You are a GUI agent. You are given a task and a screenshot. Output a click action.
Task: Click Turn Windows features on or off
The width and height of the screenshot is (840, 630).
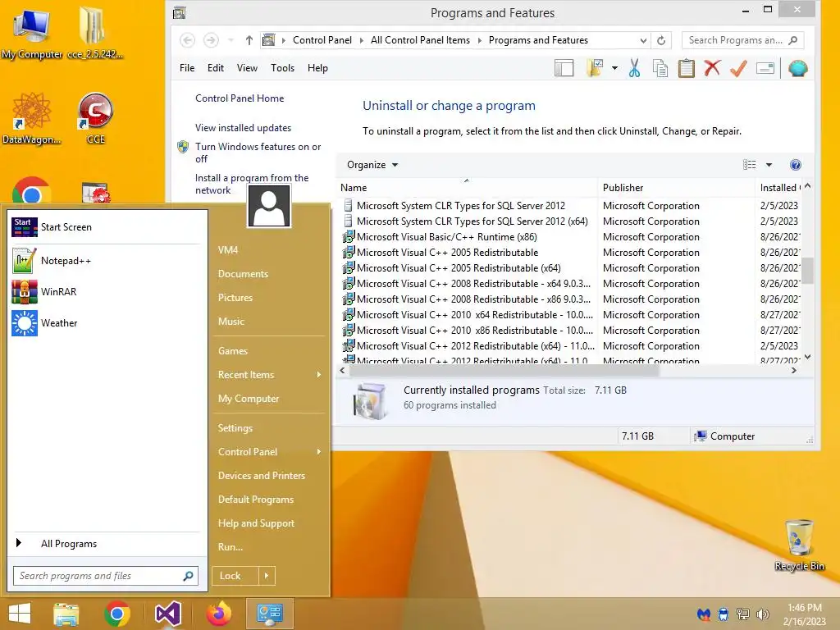click(x=258, y=153)
